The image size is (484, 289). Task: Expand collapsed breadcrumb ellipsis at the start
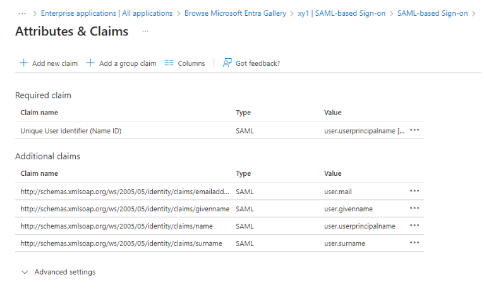22,13
